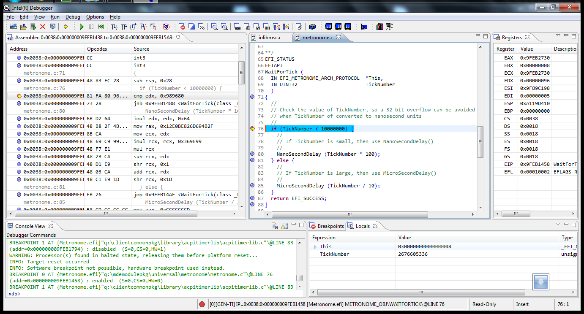Toggle the breakpoint marker on source line 80

pyautogui.click(x=252, y=154)
